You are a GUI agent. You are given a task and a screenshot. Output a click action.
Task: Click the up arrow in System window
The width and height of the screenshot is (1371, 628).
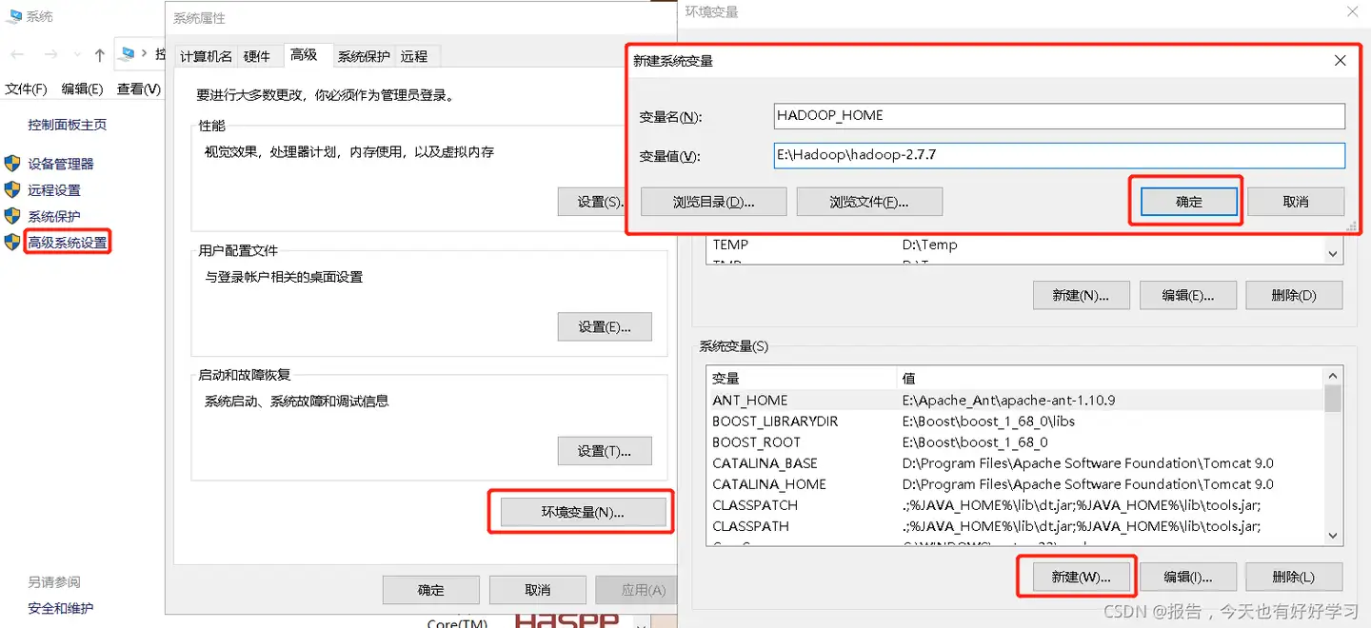(x=99, y=55)
